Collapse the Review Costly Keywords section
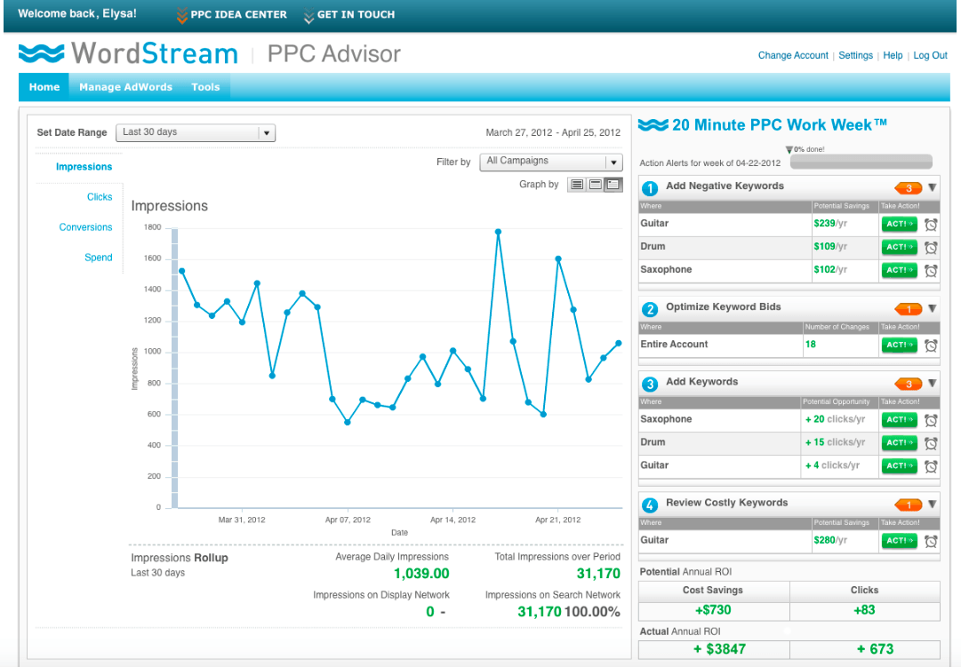The width and height of the screenshot is (961, 667). pos(933,504)
